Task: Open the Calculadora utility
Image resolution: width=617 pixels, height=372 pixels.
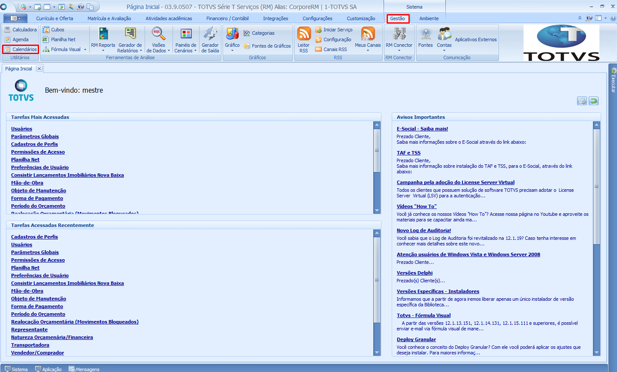Action: point(20,30)
